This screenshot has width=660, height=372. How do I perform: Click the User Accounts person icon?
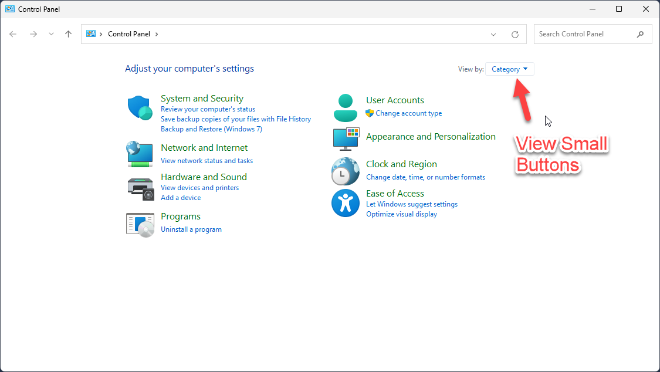345,107
